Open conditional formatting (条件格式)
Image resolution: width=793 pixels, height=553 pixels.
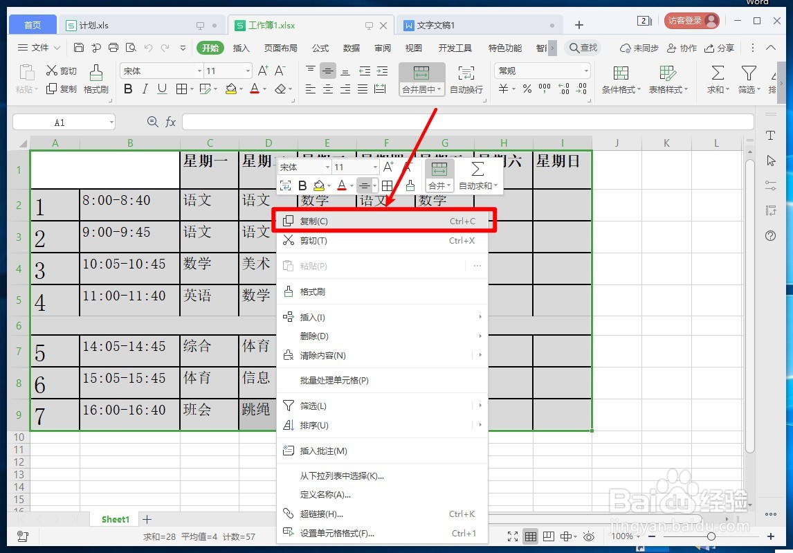[x=621, y=78]
